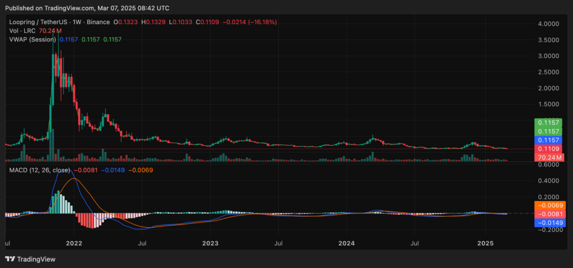
Task: Click the 2023 label on time axis
Action: [x=210, y=244]
